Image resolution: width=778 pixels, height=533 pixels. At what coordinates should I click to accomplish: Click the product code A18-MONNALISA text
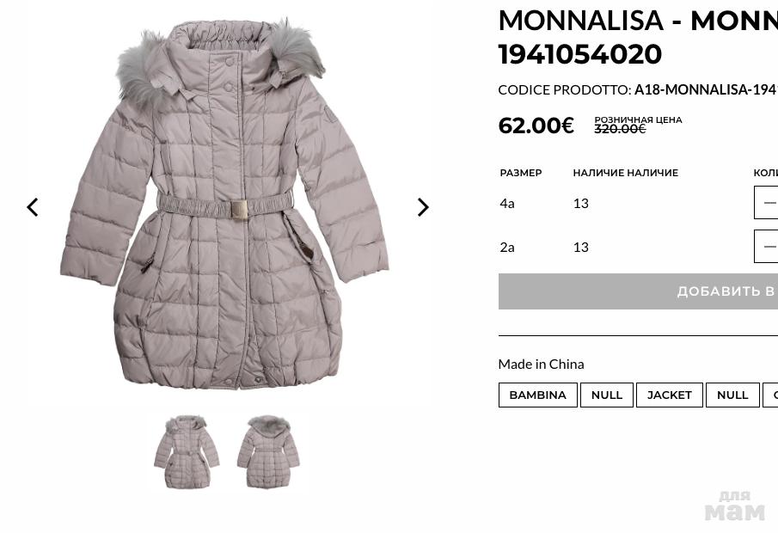click(704, 89)
